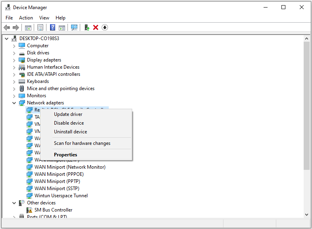
Task: Open the View menu
Action: pyautogui.click(x=44, y=18)
